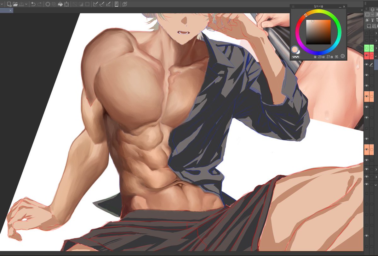Screen dimensions: 378x256
Task: Open Clip Studio support help icon
Action: pos(125,4)
